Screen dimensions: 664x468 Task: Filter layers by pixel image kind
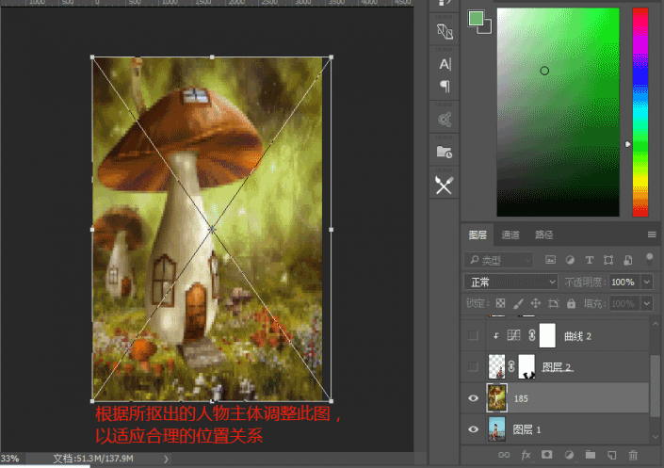(x=550, y=260)
